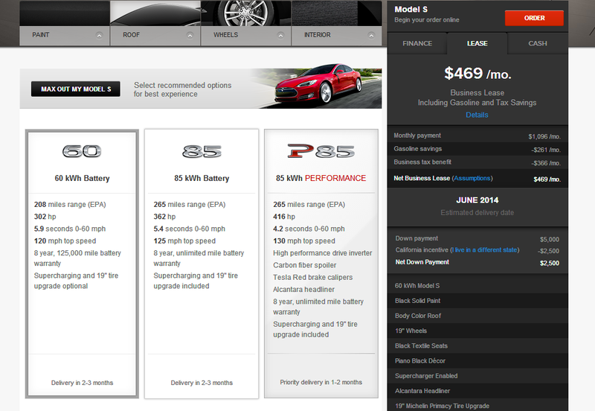595x411 pixels.
Task: Click 'I live in a different state' link
Action: pos(485,250)
